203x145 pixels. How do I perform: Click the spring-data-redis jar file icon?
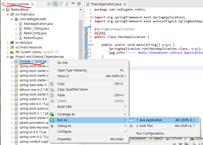pos(16,85)
